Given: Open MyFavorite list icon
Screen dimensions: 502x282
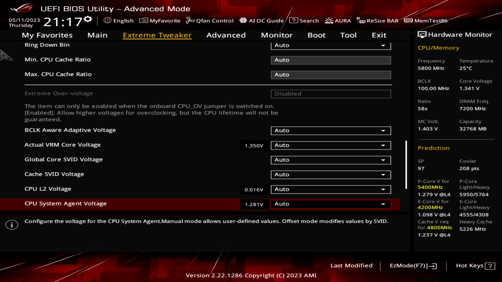Looking at the screenshot, I should (x=144, y=20).
